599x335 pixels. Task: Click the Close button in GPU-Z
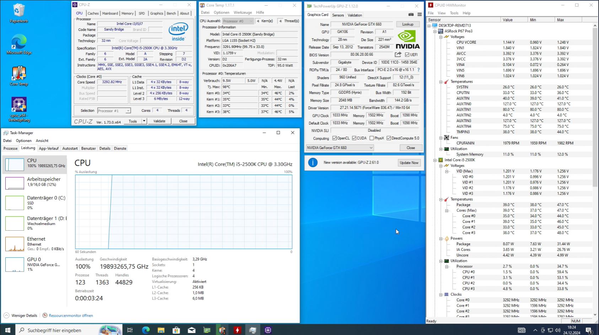tap(410, 148)
